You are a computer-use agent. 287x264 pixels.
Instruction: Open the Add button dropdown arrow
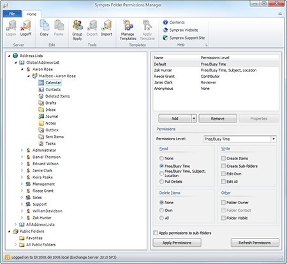coord(194,119)
